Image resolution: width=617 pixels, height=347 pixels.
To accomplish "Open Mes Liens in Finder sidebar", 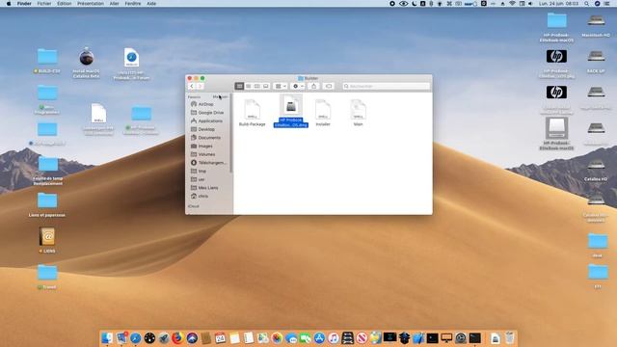I will (x=209, y=188).
